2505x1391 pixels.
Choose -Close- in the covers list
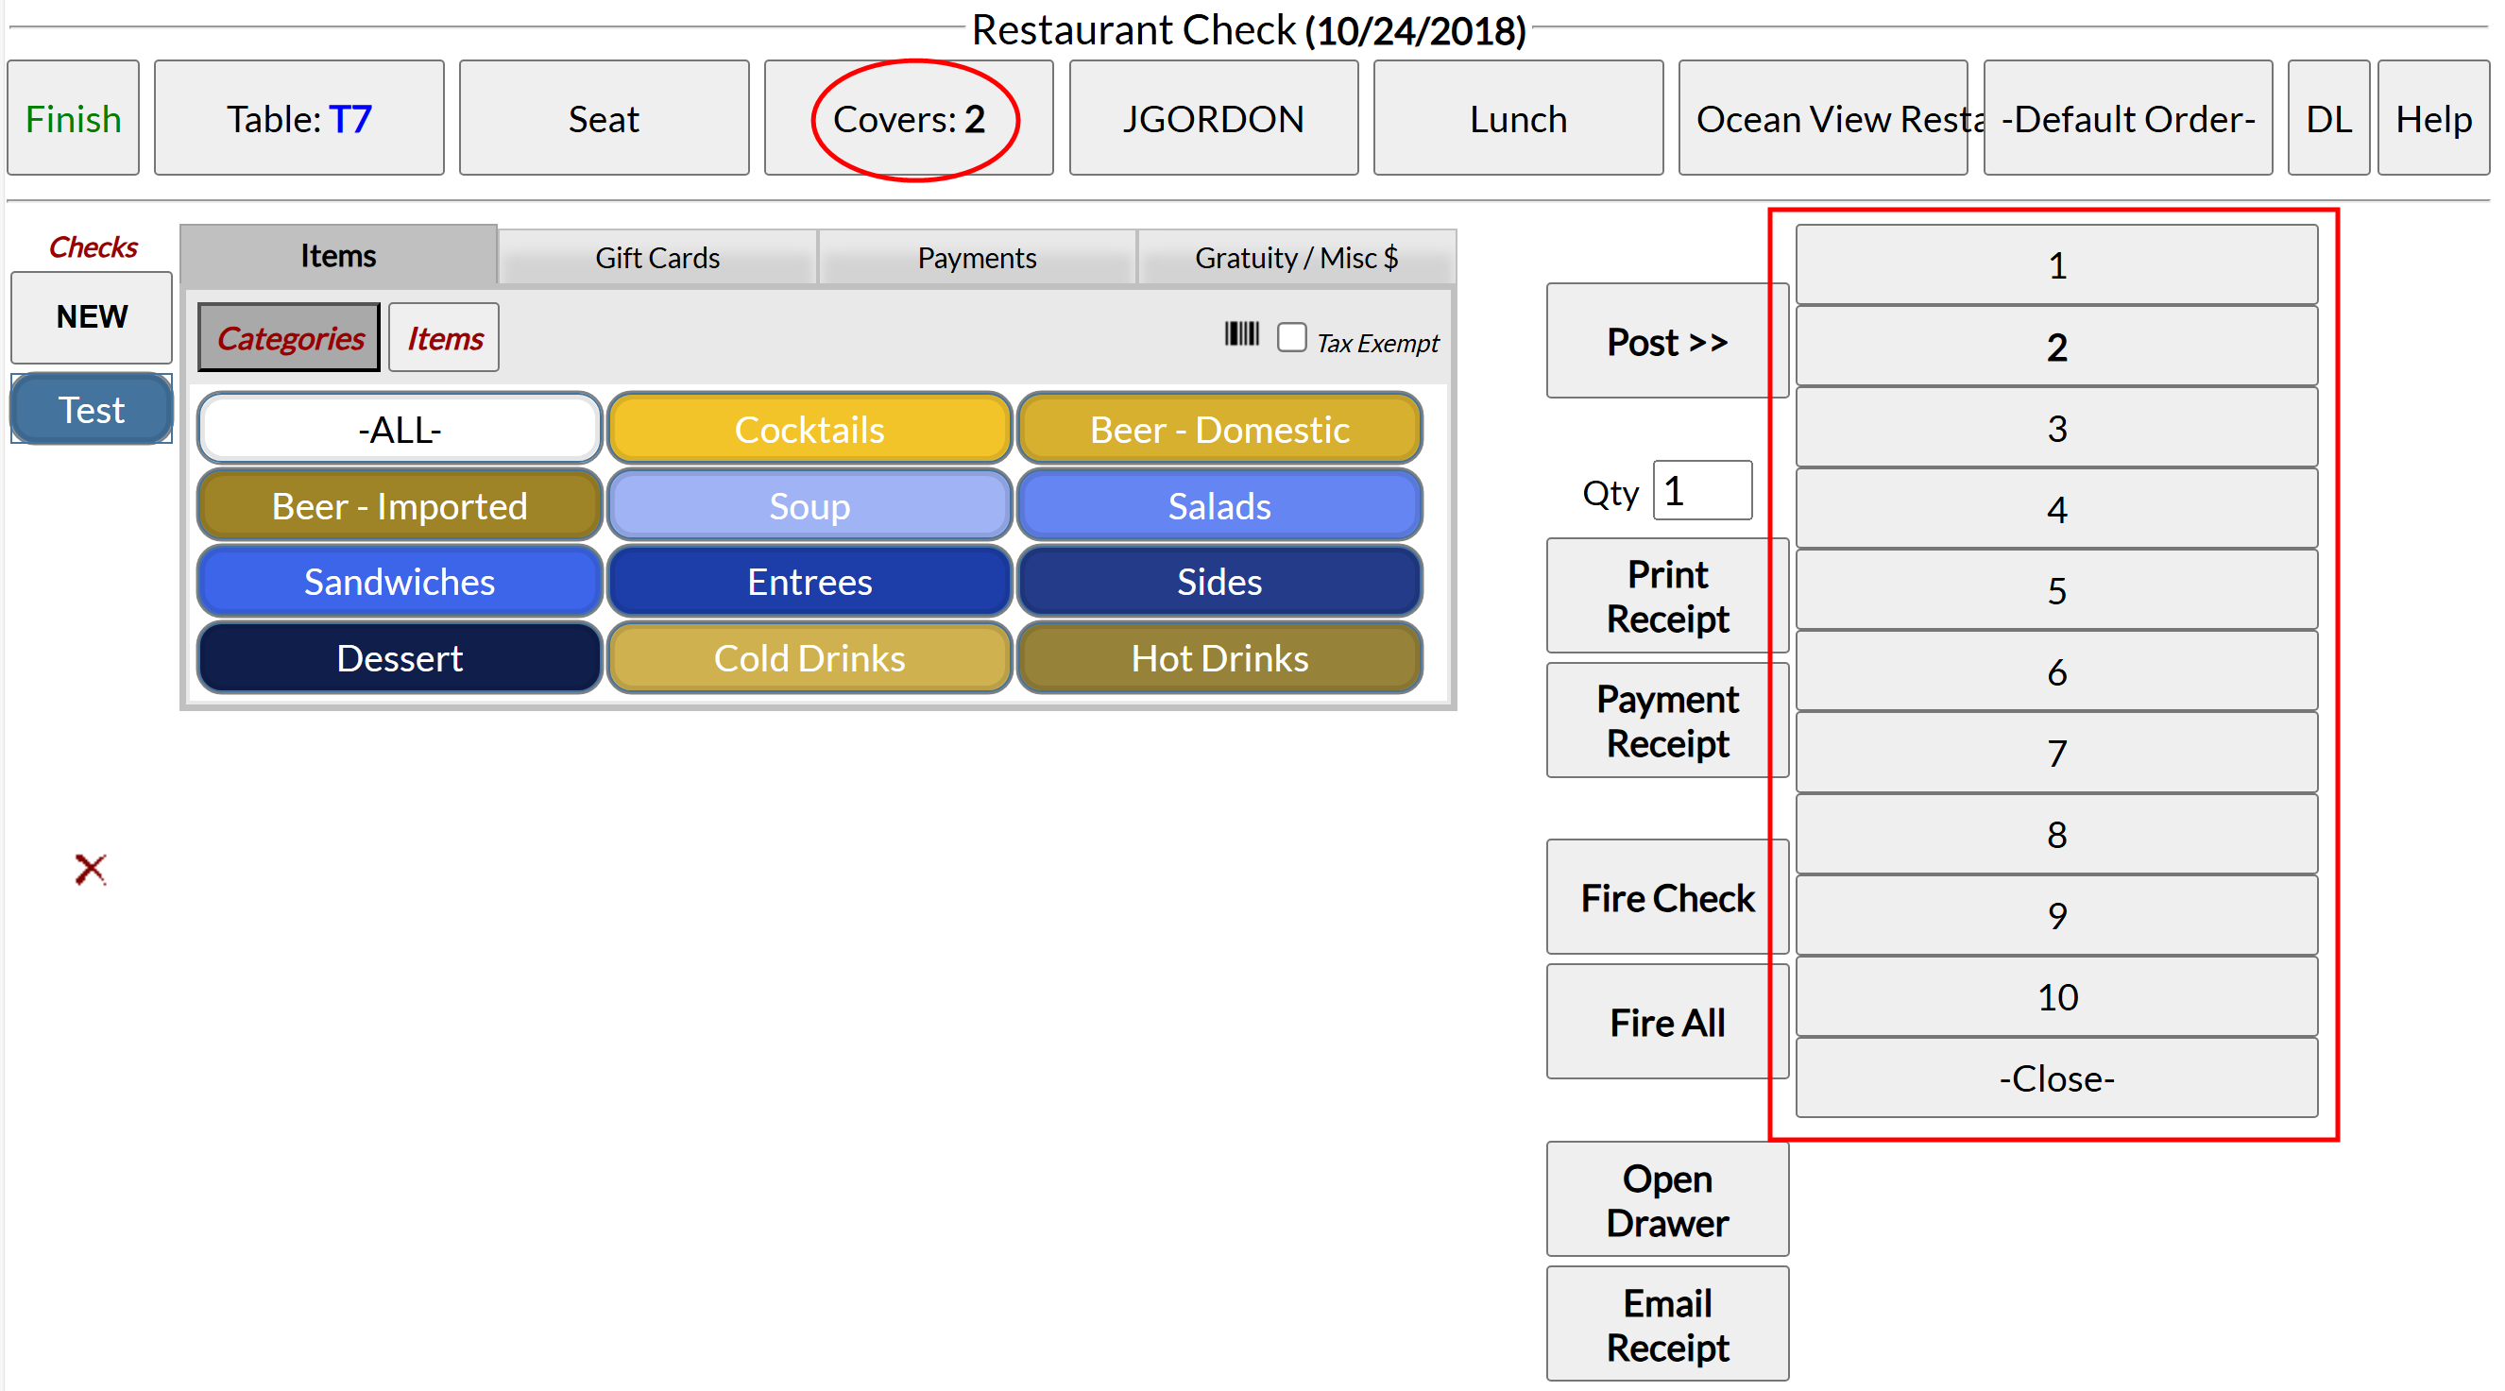point(2055,1079)
